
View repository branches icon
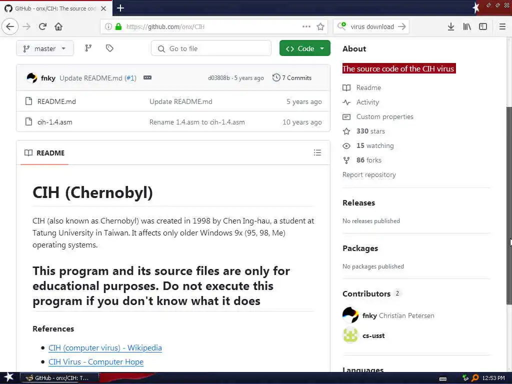(88, 48)
